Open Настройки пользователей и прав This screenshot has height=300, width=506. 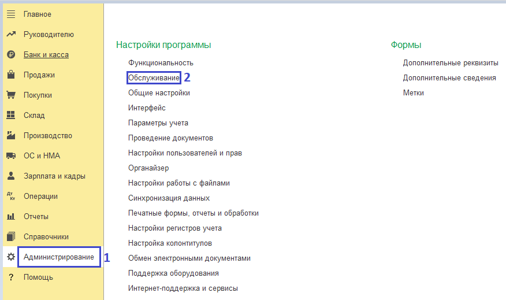(185, 153)
